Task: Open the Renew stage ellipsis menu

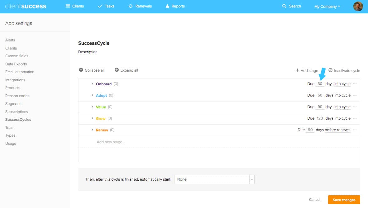Action: tap(355, 130)
